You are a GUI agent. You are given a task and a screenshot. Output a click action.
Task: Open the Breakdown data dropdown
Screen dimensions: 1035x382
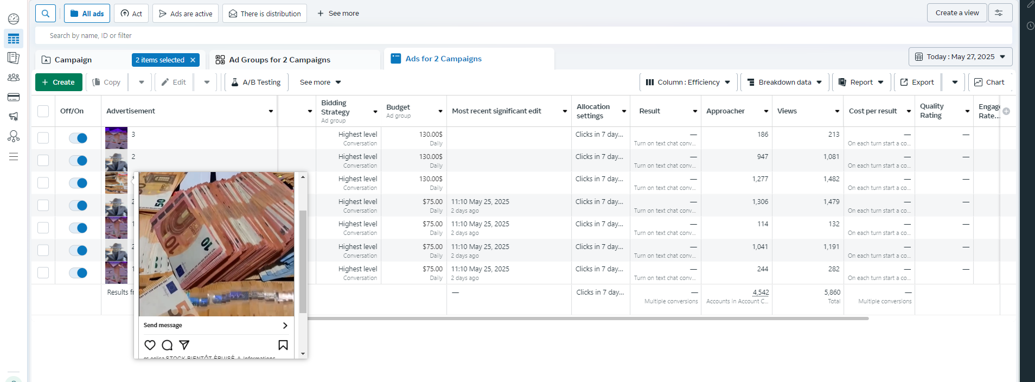coord(785,82)
